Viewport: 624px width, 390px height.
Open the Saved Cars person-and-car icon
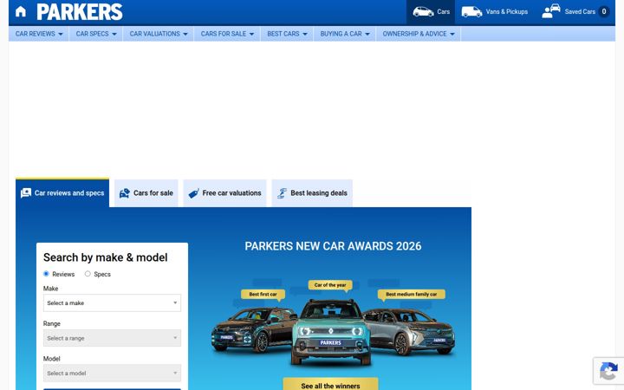coord(551,11)
